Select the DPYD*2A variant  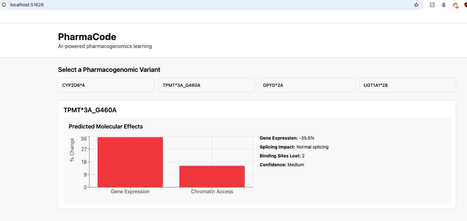[307, 85]
